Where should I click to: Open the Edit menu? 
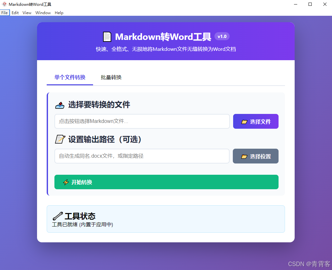pos(15,13)
